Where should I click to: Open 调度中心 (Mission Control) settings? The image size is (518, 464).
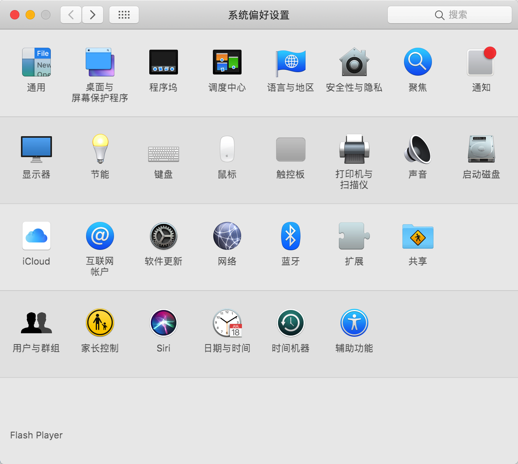coord(227,62)
